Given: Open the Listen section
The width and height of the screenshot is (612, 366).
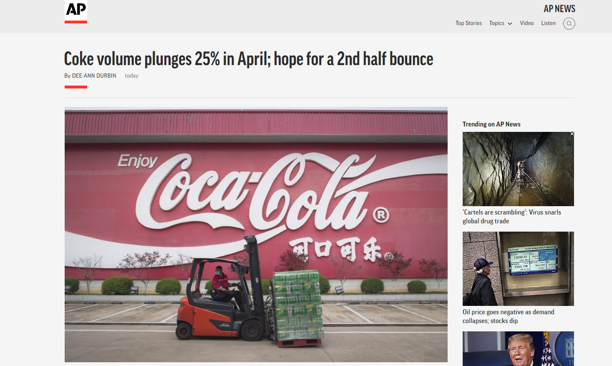Looking at the screenshot, I should coord(548,23).
